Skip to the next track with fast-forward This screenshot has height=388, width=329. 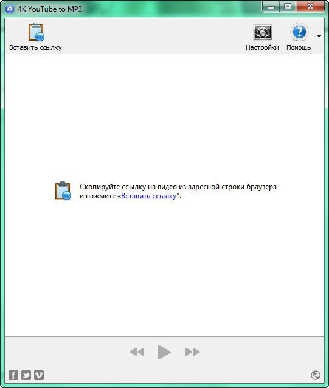[193, 352]
